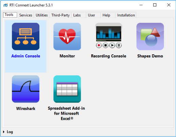This screenshot has width=176, height=137.
Task: Show the Installation tab
Action: click(x=126, y=15)
